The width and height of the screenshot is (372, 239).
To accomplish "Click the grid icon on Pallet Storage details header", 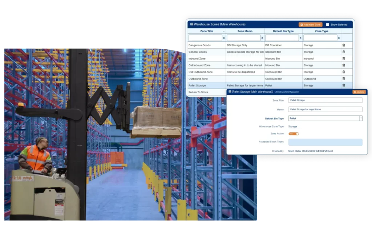I will coord(230,92).
